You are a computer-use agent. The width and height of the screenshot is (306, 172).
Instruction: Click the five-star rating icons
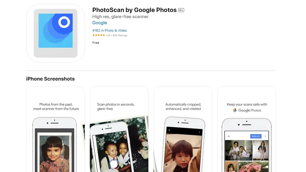tap(99, 35)
